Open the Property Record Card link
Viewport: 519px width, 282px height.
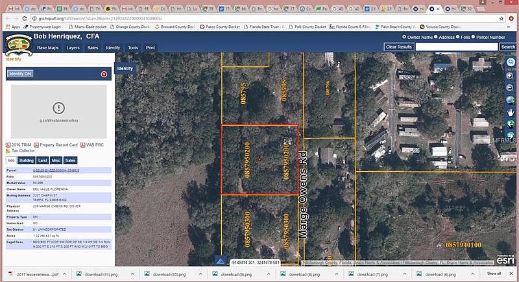55,145
